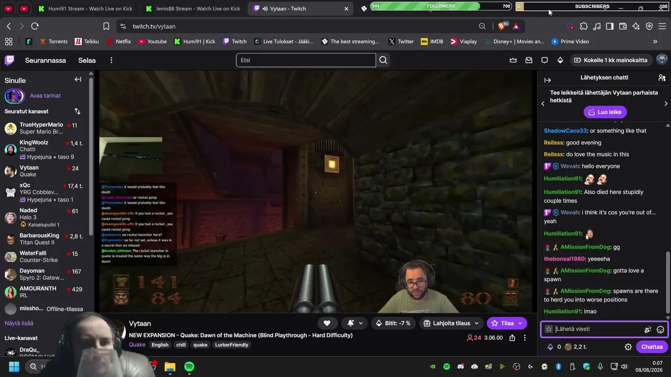
Task: Expand the Lahjoita tilaus dropdown
Action: pyautogui.click(x=451, y=323)
